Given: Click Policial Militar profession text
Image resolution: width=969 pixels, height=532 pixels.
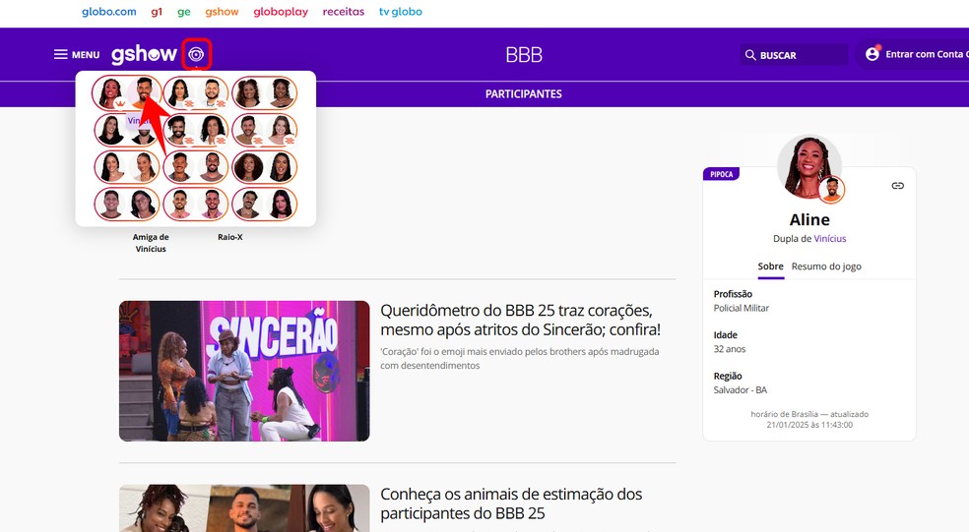Looking at the screenshot, I should 741,308.
